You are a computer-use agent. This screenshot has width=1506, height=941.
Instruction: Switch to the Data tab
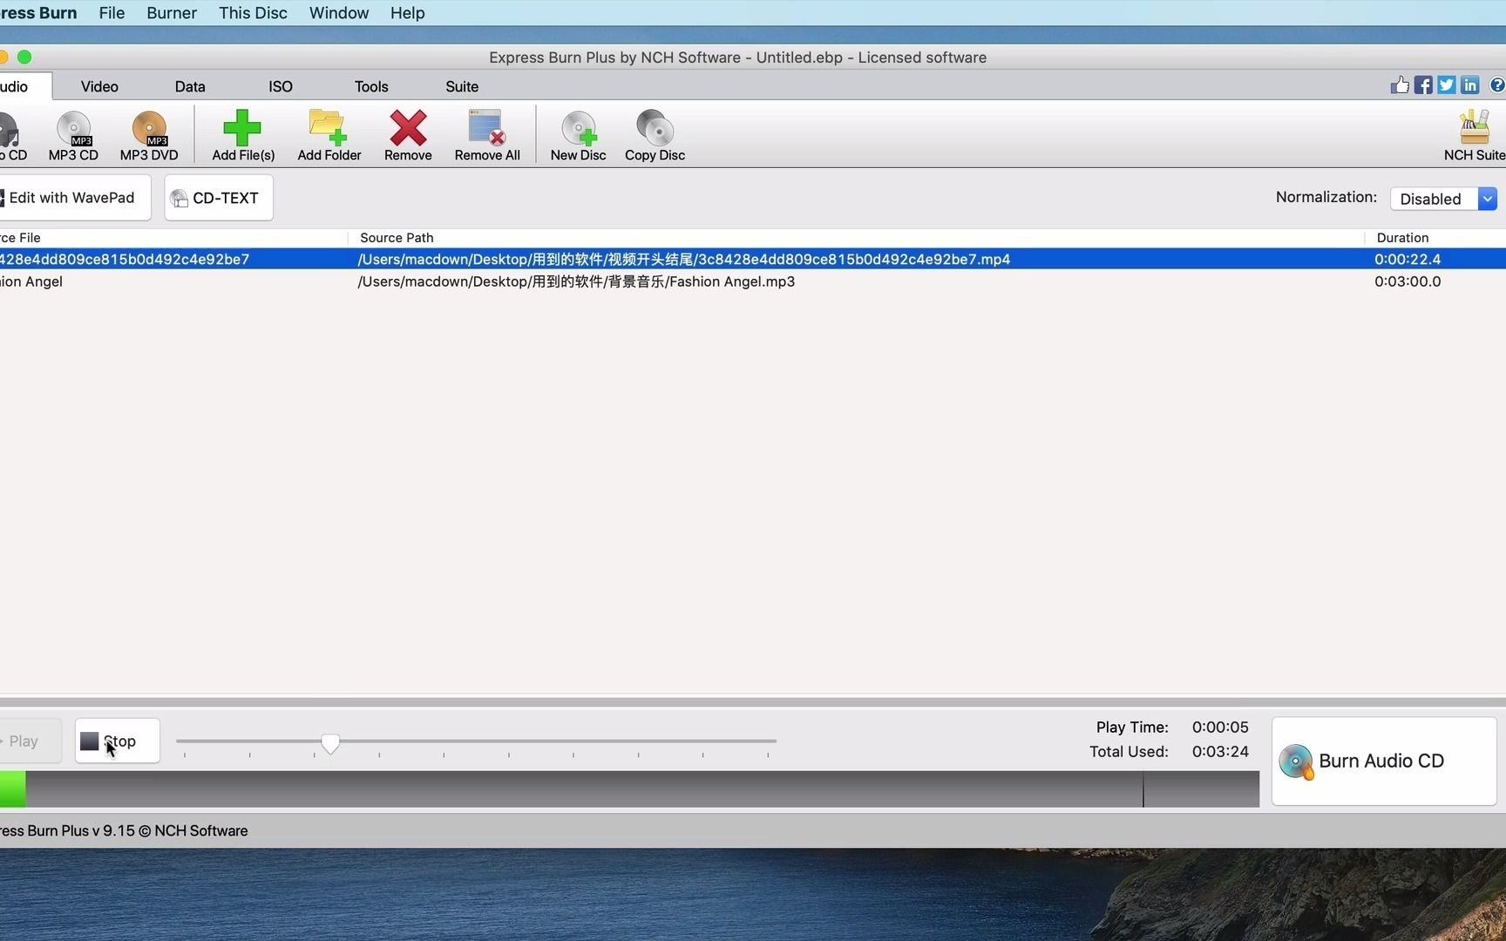(190, 86)
